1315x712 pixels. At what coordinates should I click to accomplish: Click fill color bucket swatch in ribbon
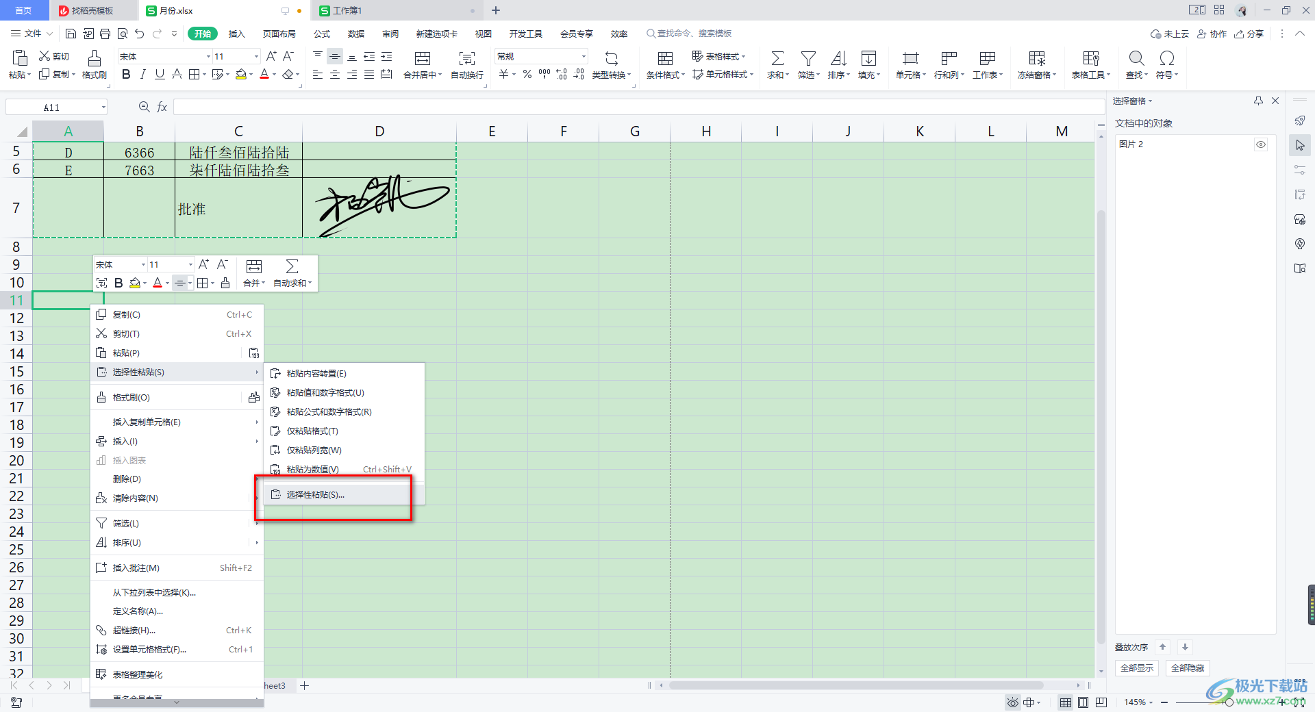click(241, 75)
